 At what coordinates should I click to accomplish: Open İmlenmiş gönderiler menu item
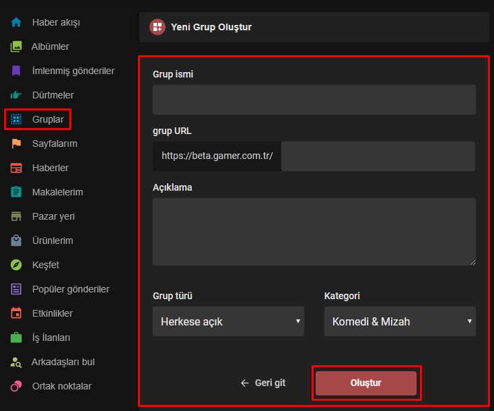click(x=73, y=71)
